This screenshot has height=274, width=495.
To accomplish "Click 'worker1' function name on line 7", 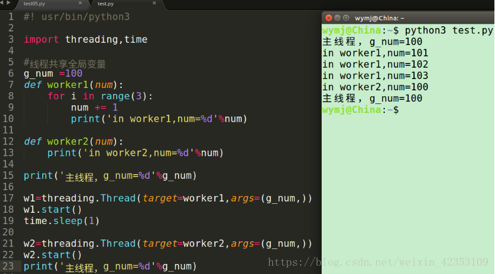I will pyautogui.click(x=68, y=85).
